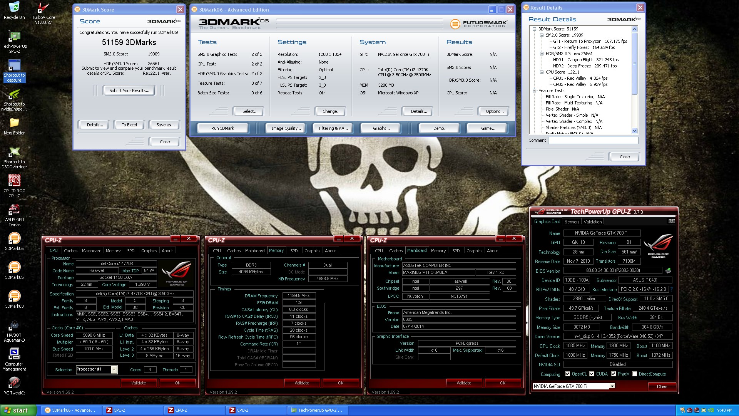This screenshot has height=416, width=739.
Task: Select GT1 - Return To Proxycon row
Action: (x=590, y=41)
